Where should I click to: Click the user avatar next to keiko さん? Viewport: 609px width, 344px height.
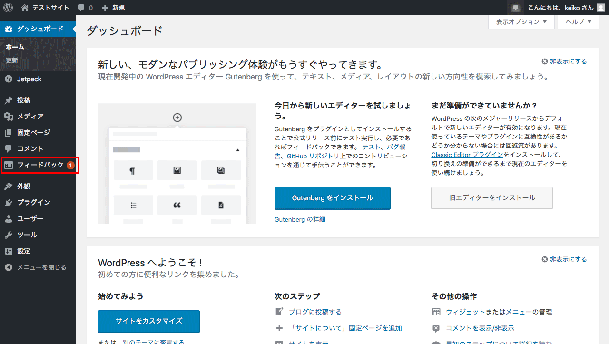[601, 8]
